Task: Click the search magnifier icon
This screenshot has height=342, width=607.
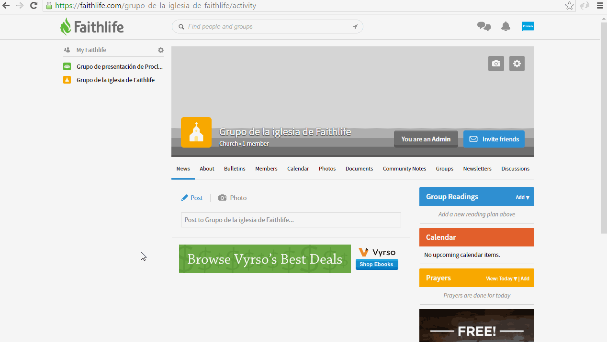Action: tap(181, 27)
